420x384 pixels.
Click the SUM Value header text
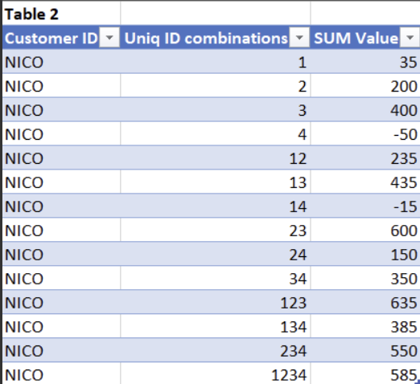[x=356, y=38]
